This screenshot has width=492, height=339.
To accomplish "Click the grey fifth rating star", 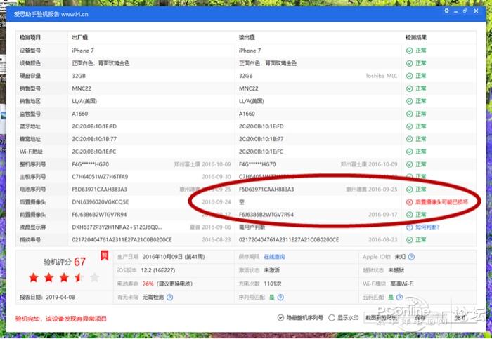I will (94, 277).
